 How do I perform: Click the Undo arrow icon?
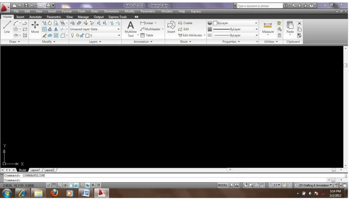[32, 5]
